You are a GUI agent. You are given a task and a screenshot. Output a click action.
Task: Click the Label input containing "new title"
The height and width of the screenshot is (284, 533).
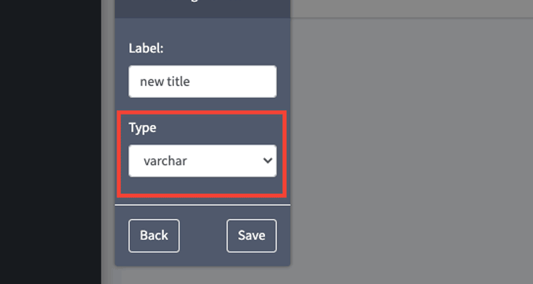[202, 82]
